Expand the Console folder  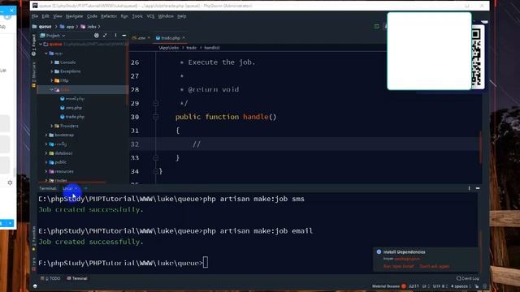click(x=52, y=62)
